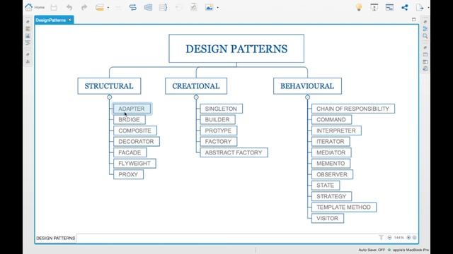Screen dimensions: 453x254
Task: Select the OBSERVER subtopic
Action: coord(332,174)
